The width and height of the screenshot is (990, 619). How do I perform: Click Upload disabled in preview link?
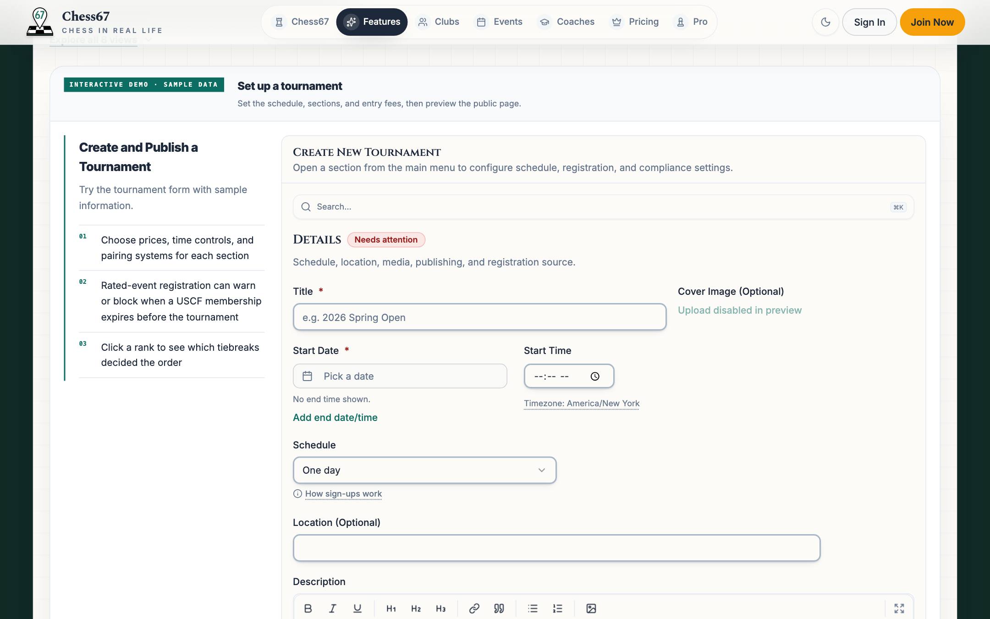(x=740, y=310)
